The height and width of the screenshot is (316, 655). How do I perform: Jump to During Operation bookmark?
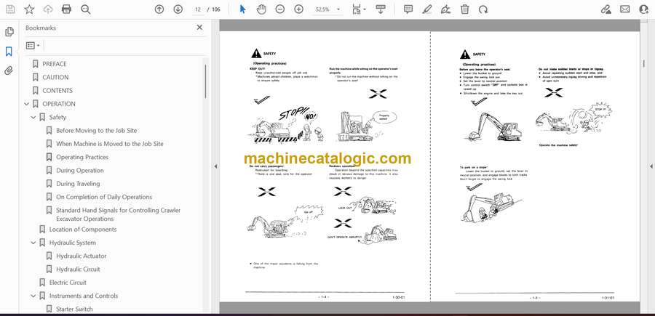(80, 171)
